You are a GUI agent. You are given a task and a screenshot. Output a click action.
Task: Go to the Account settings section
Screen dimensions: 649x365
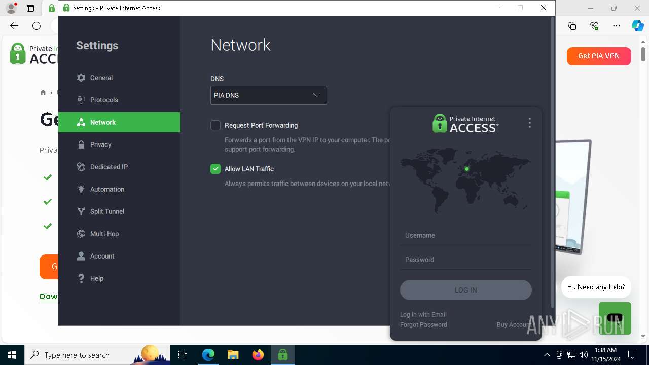coord(119,256)
